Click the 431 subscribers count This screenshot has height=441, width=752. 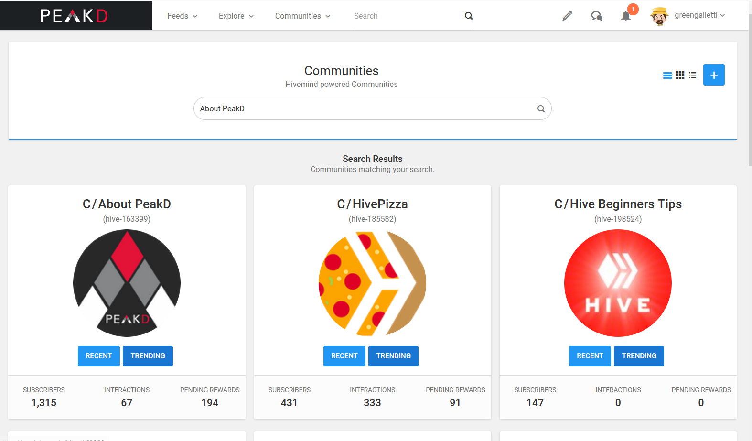coord(289,403)
